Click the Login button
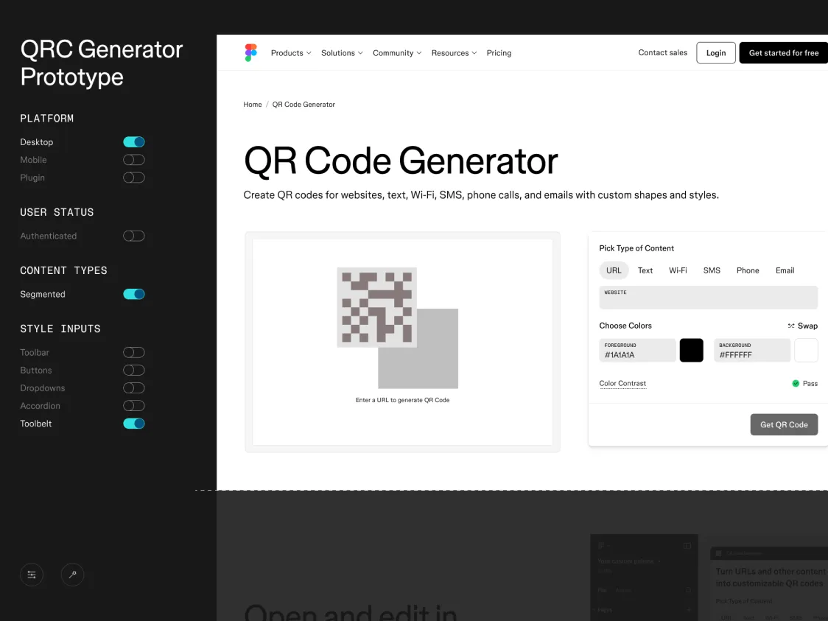This screenshot has height=621, width=828. coord(715,52)
